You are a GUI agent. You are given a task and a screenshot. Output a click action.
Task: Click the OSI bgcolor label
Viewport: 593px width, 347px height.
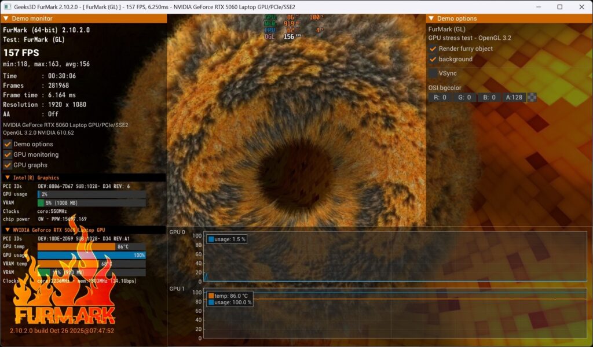(445, 88)
